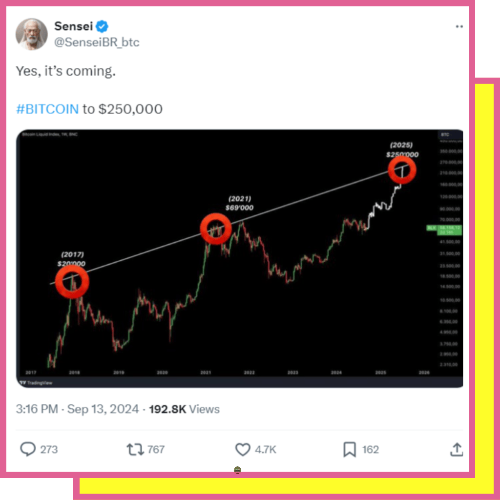Click the Sensei display name

pyautogui.click(x=73, y=26)
